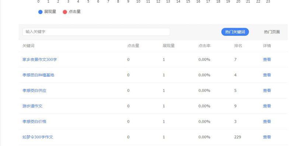Viewport: 294px width, 146px height.
Task: Click 查看 for 孝感茭白供应 row
Action: click(x=267, y=90)
